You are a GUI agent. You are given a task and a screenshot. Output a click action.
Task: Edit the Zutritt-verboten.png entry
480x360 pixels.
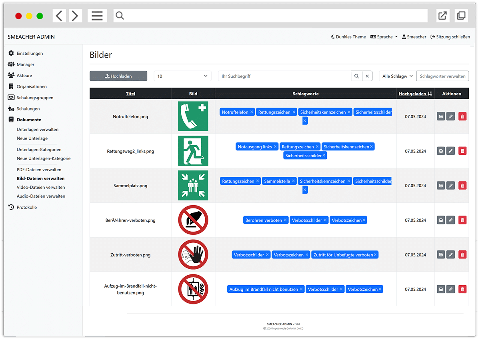pyautogui.click(x=451, y=254)
